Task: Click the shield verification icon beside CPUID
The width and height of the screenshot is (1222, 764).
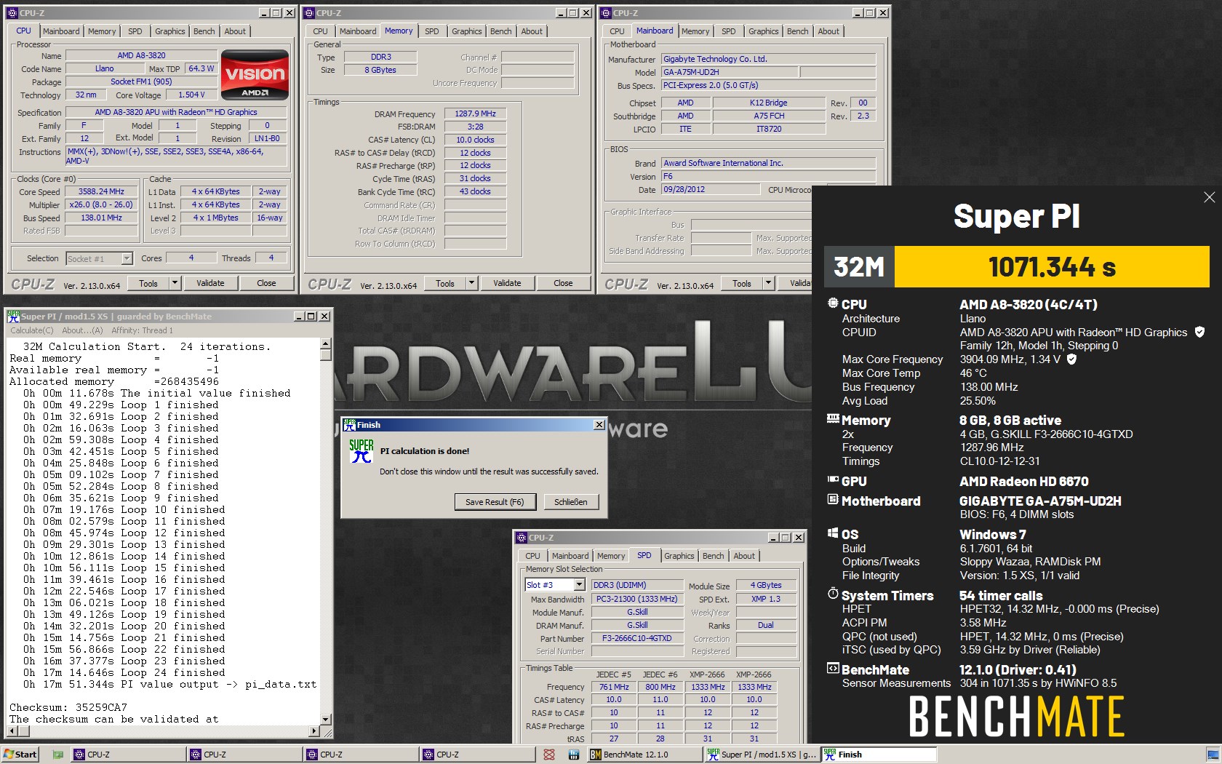Action: click(x=1199, y=332)
